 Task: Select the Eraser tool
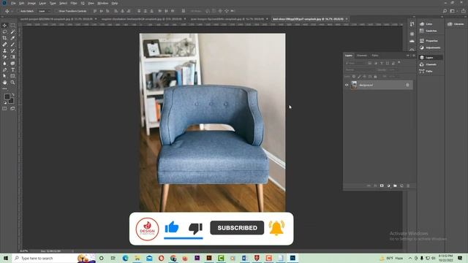click(x=4, y=57)
